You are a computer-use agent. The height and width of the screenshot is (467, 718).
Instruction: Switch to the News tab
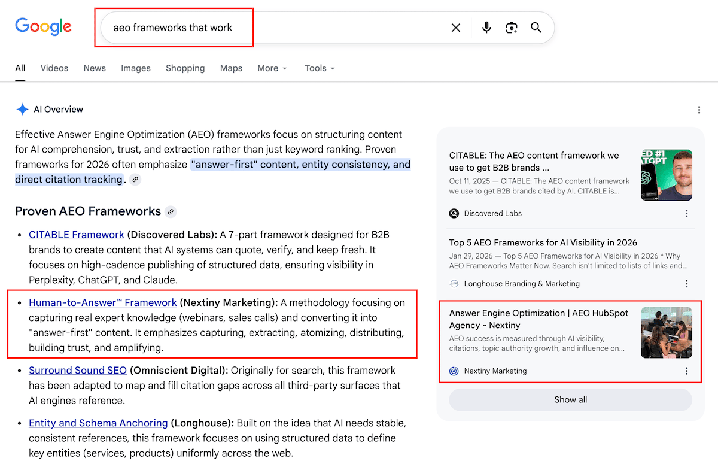pyautogui.click(x=95, y=68)
